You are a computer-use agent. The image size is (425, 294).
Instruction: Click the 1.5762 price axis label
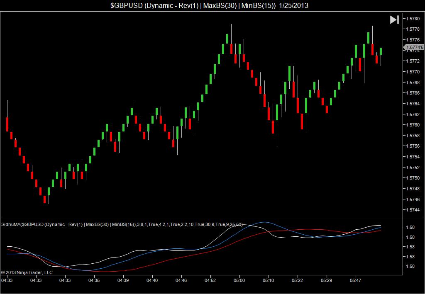413,114
